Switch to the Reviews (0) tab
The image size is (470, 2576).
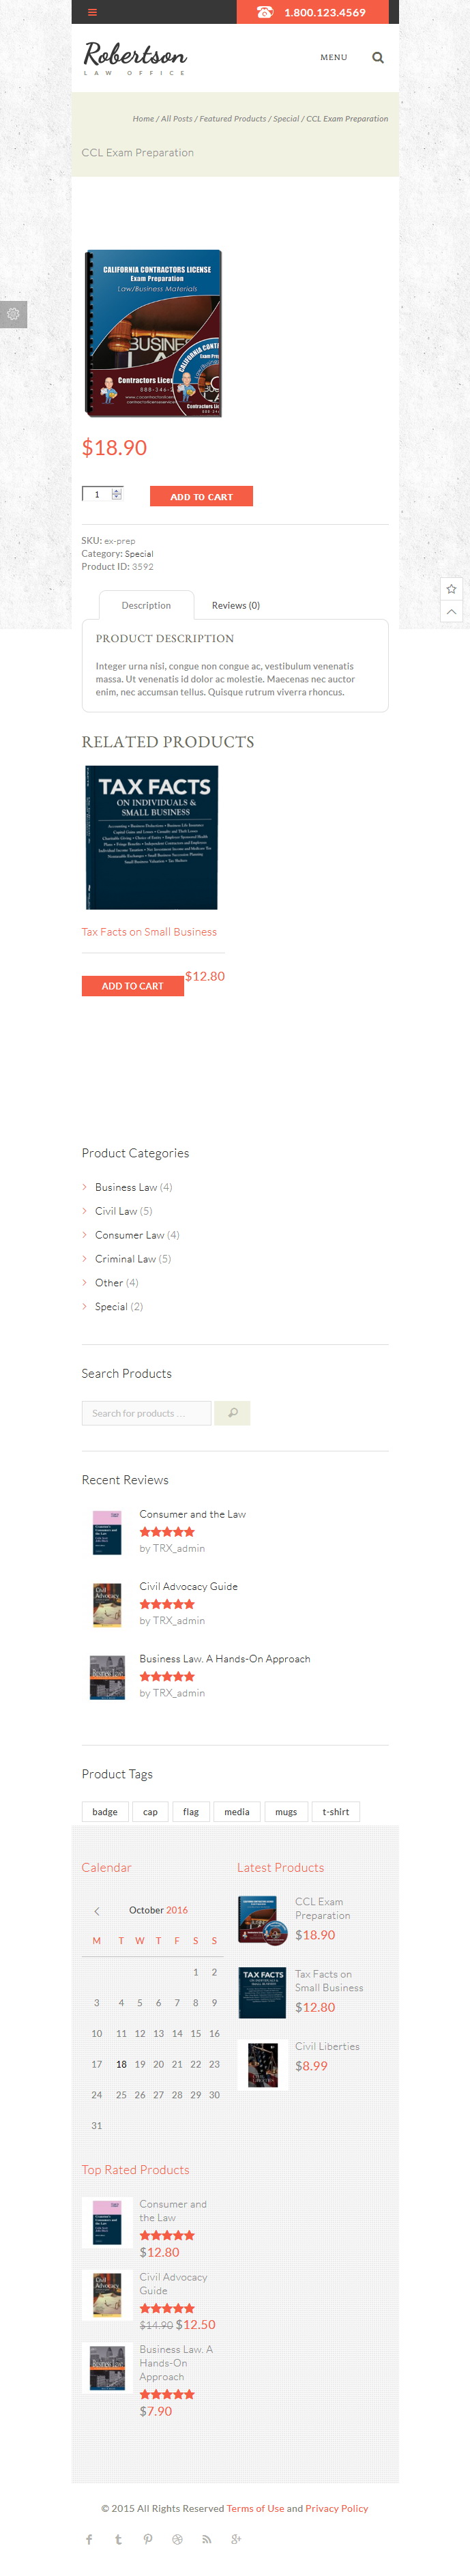236,605
